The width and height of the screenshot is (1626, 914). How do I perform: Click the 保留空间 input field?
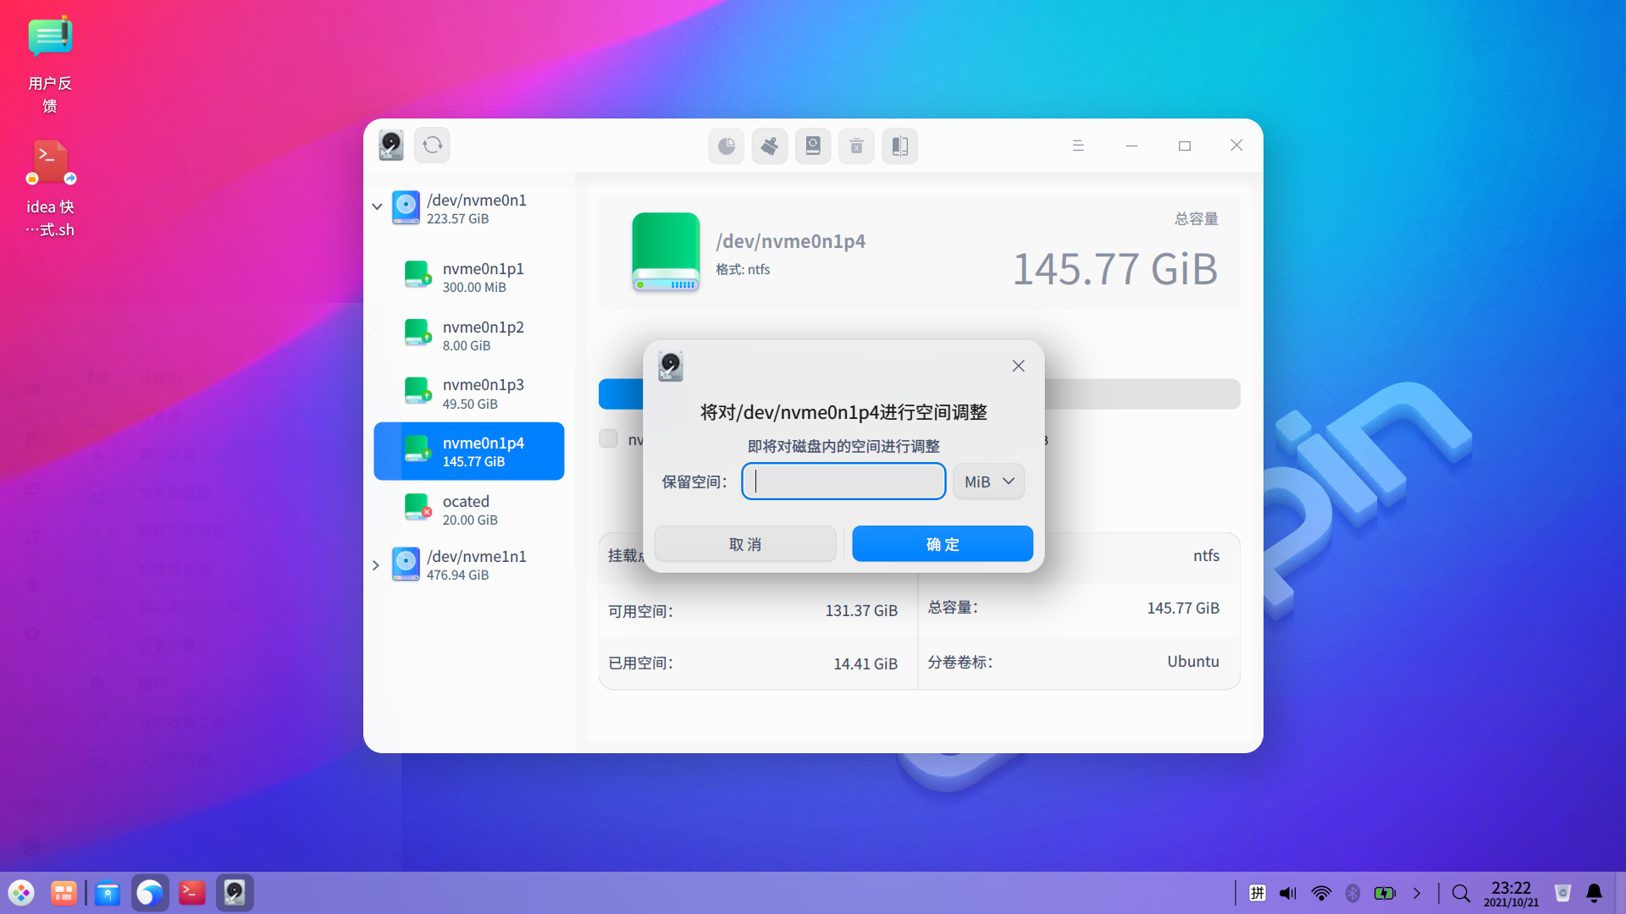[x=843, y=482]
